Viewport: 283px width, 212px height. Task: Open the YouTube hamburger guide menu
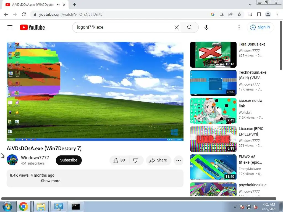pyautogui.click(x=10, y=27)
